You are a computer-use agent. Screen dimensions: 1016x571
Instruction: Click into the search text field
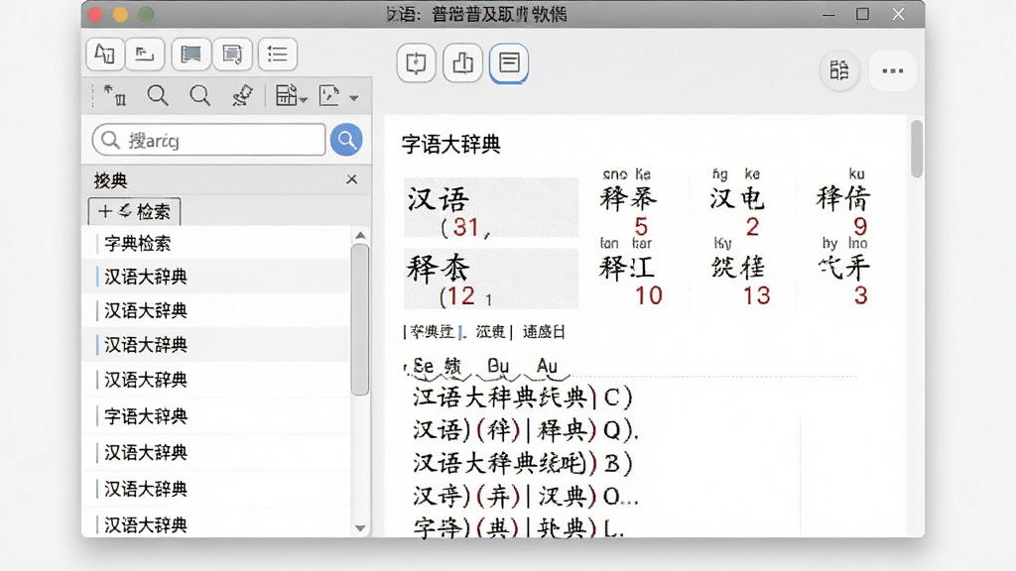[208, 140]
